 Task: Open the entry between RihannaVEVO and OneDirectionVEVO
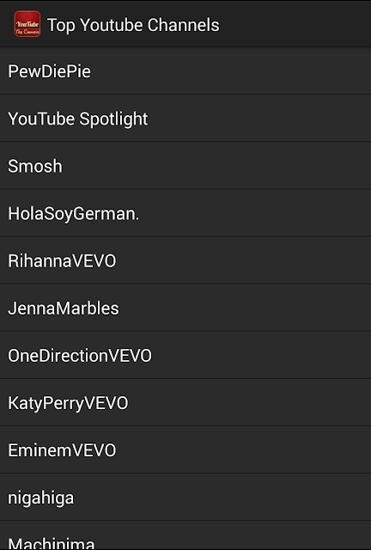click(185, 308)
